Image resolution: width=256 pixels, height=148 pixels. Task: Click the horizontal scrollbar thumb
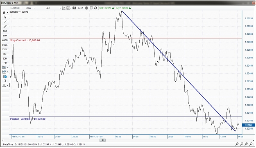pyautogui.click(x=102, y=140)
